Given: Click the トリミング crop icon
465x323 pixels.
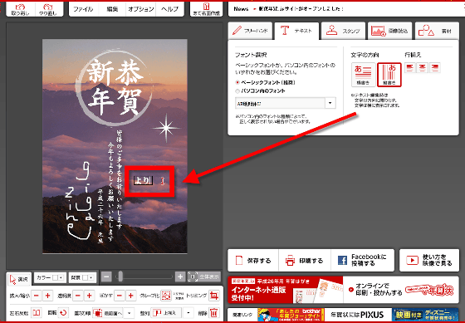Looking at the screenshot, I should tap(214, 296).
